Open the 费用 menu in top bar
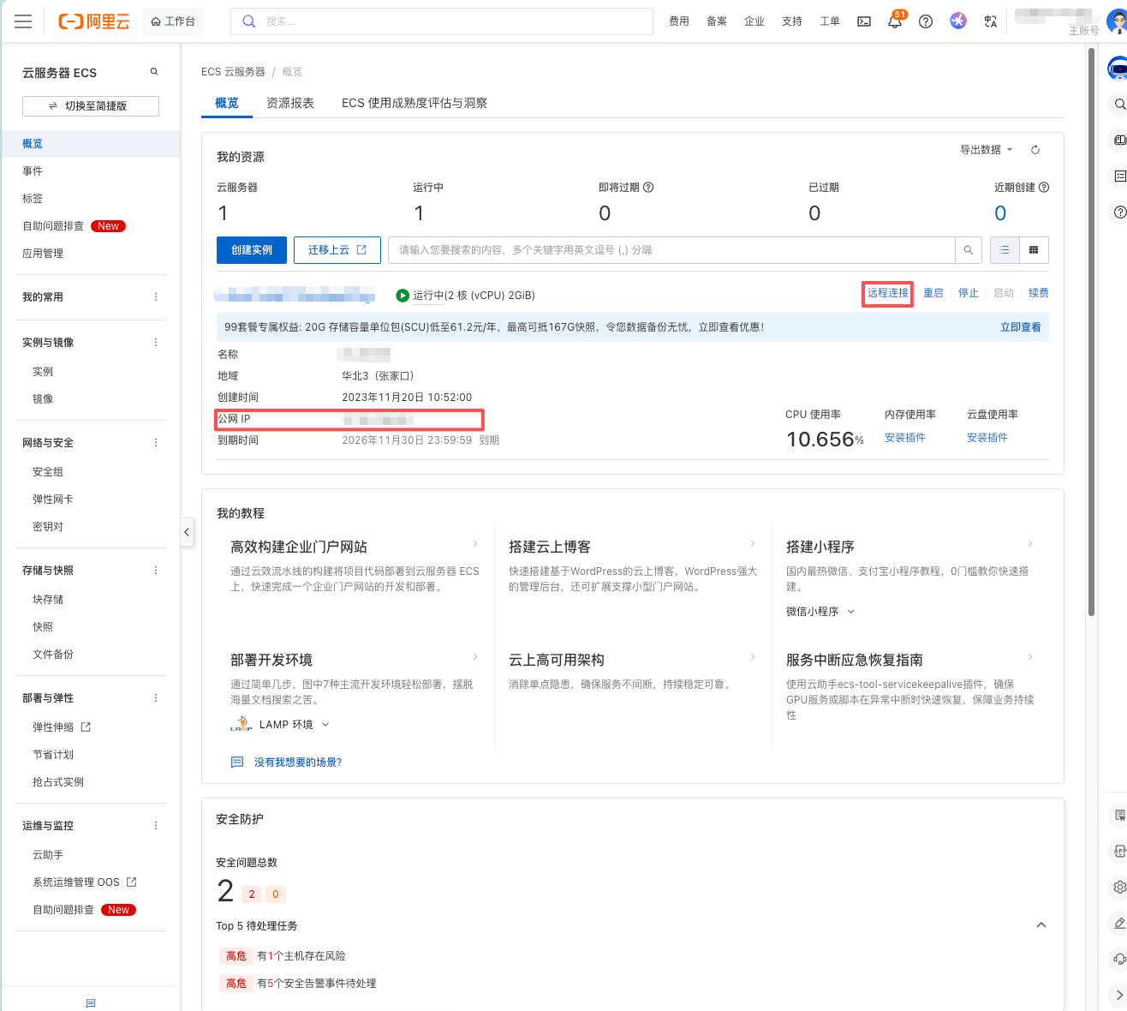The width and height of the screenshot is (1127, 1011). [x=679, y=21]
